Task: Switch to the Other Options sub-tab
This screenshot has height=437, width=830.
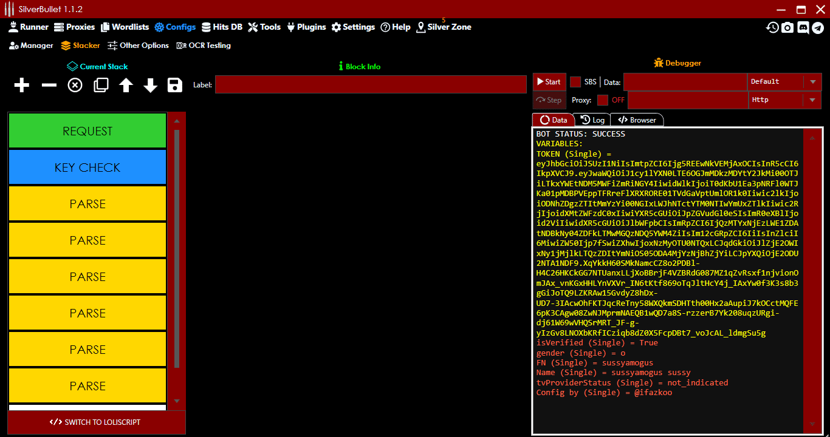Action: 138,46
